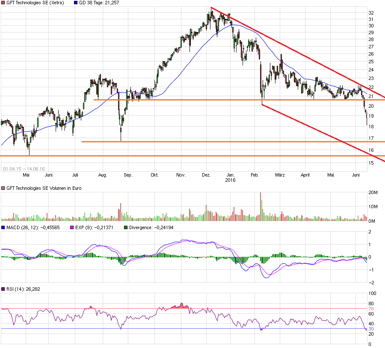This screenshot has height=348, width=385.
Task: Click the price axis label '21'
Action: pos(371,96)
